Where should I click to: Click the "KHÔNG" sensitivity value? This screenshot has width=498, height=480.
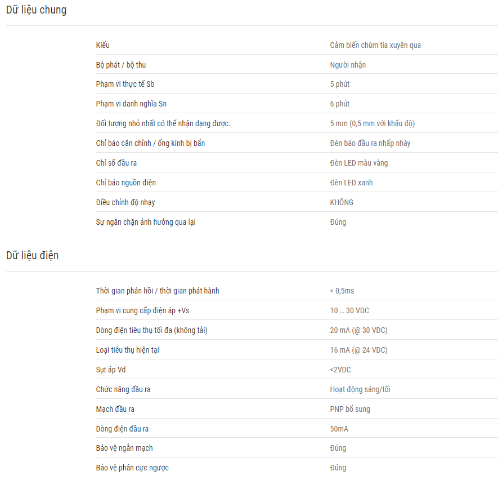click(342, 202)
